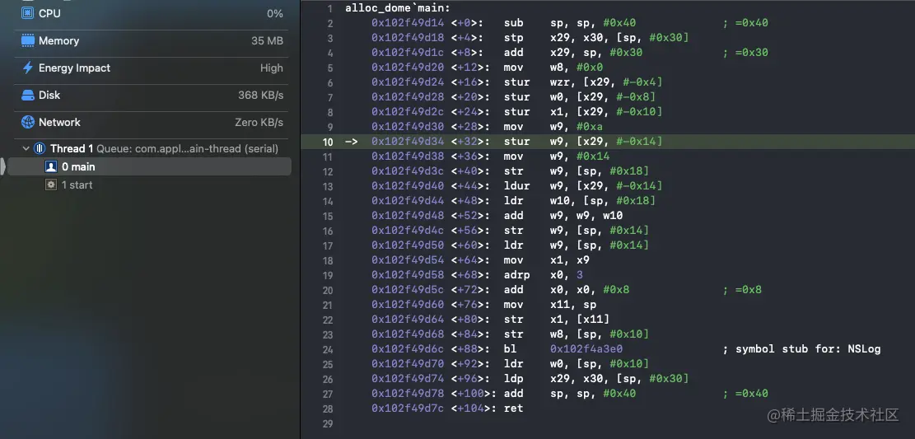The height and width of the screenshot is (439, 915).
Task: Click the Disk drive icon
Action: [x=26, y=95]
